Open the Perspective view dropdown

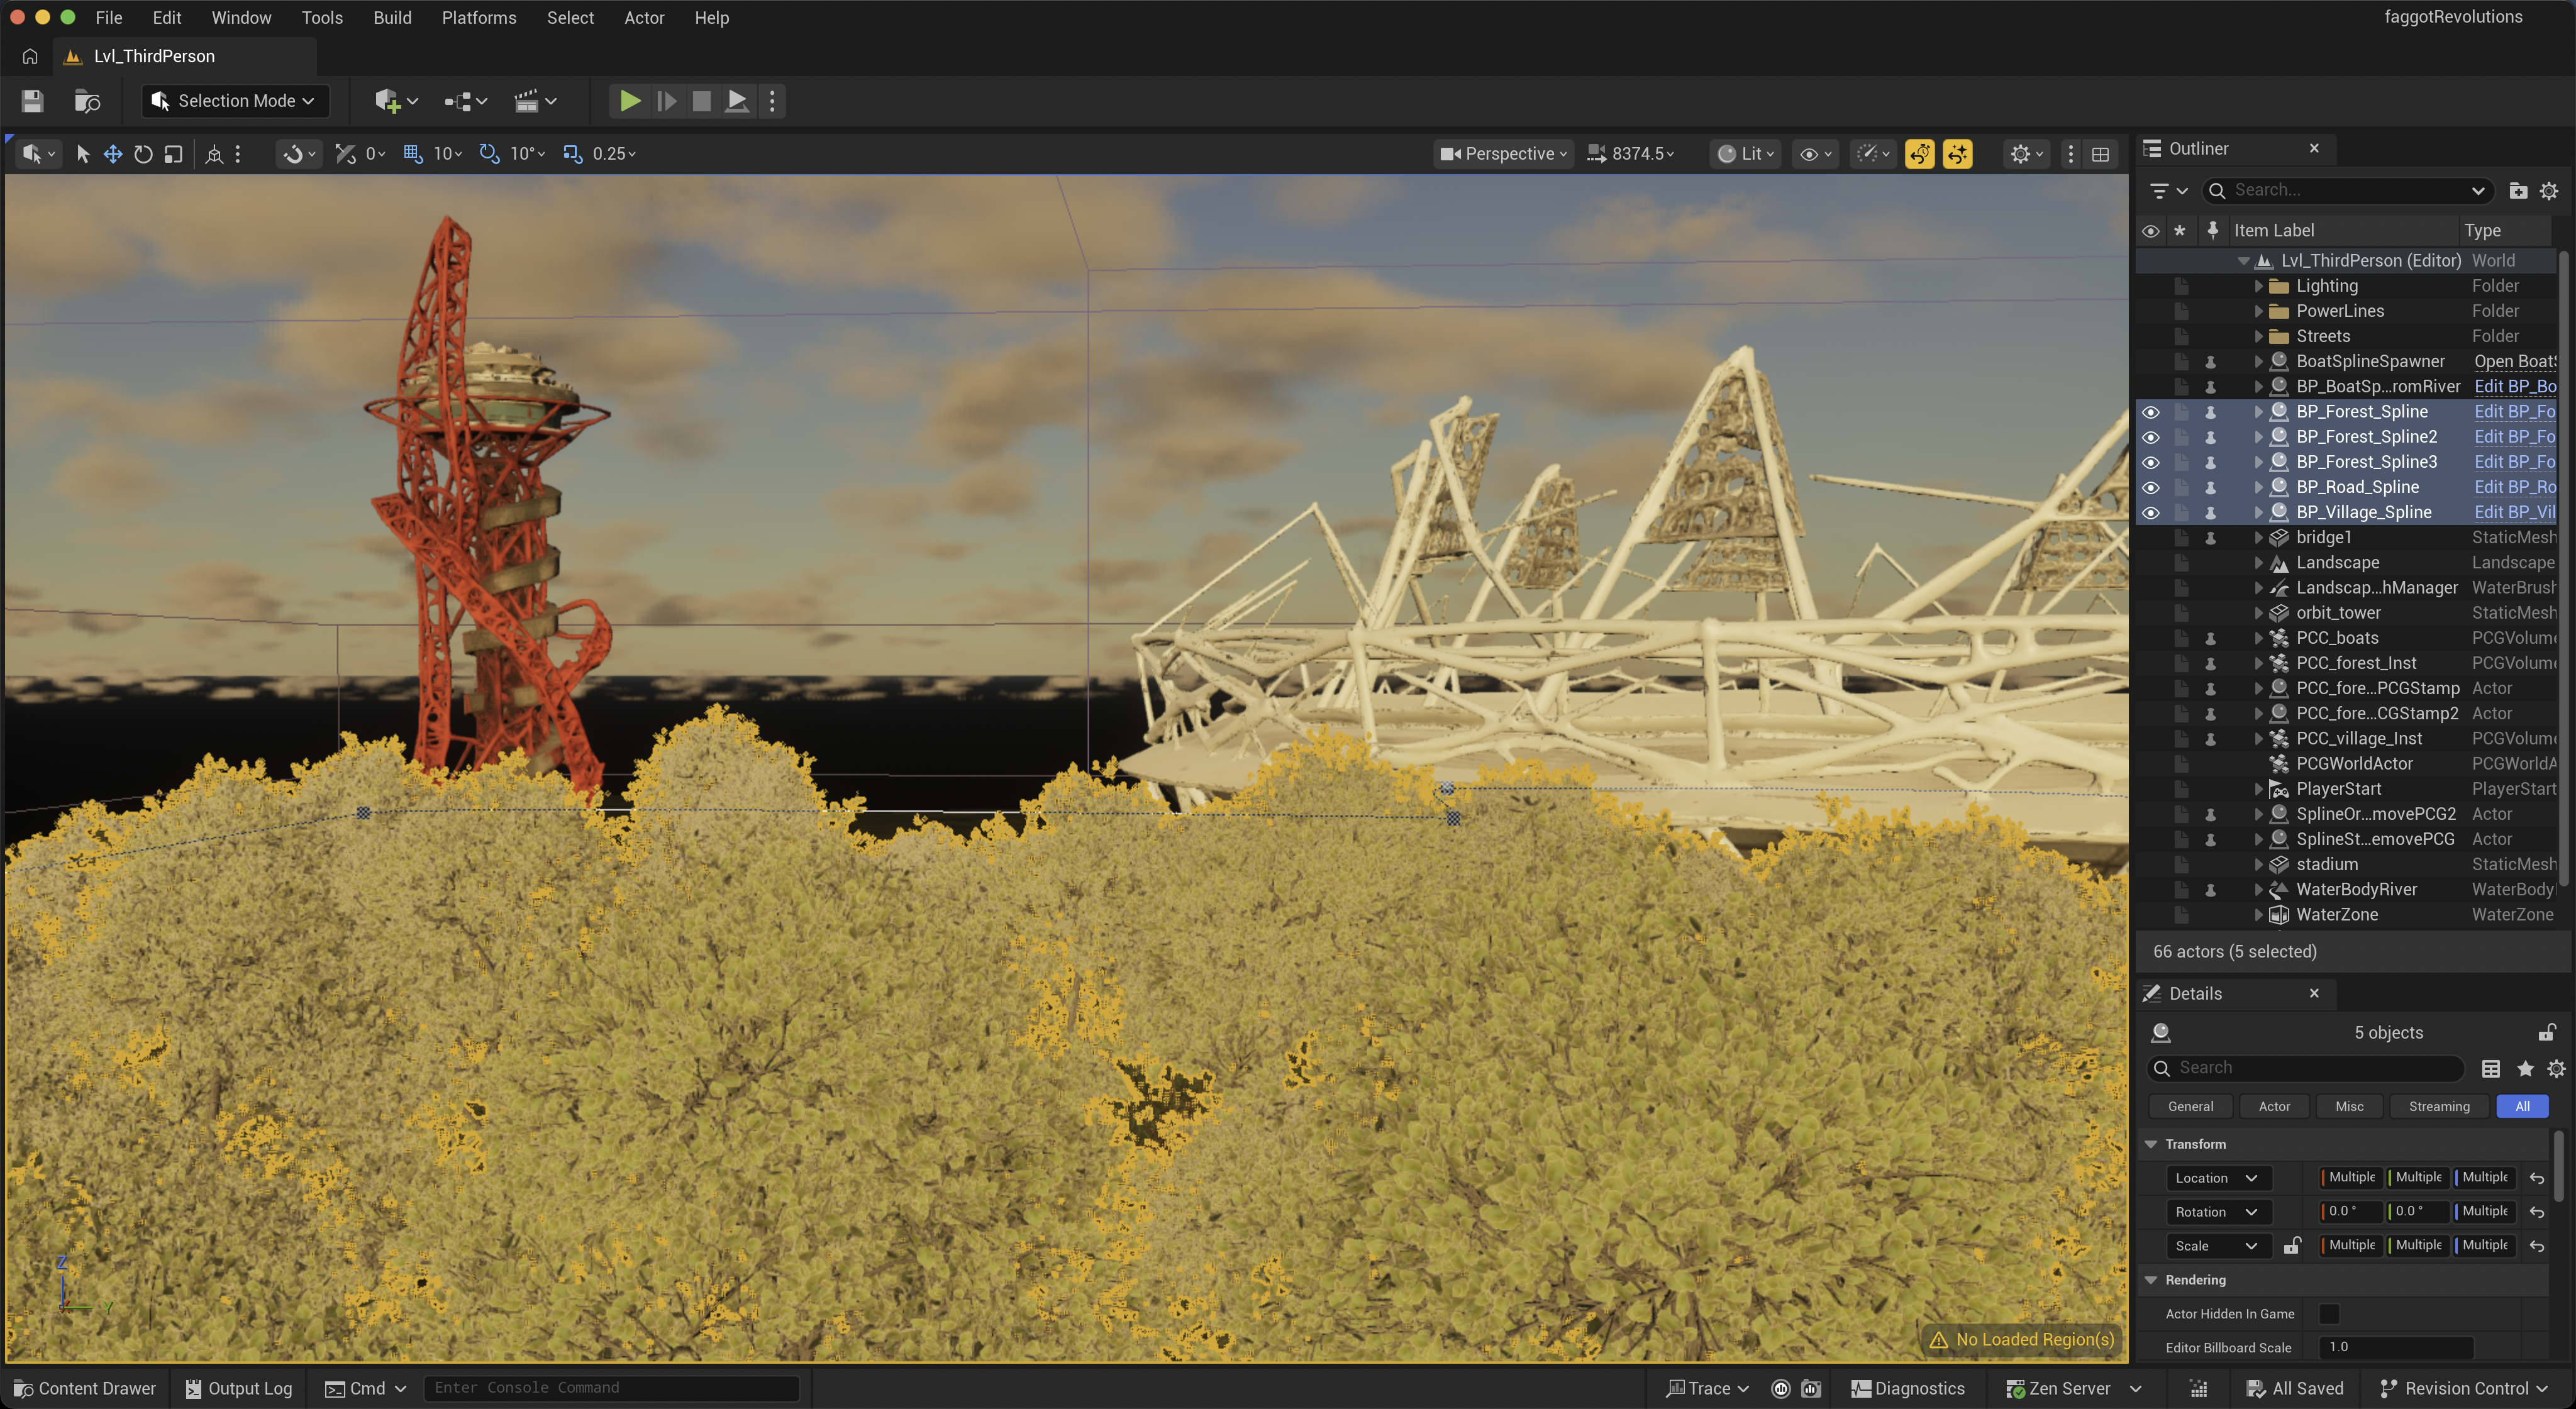[x=1503, y=154]
